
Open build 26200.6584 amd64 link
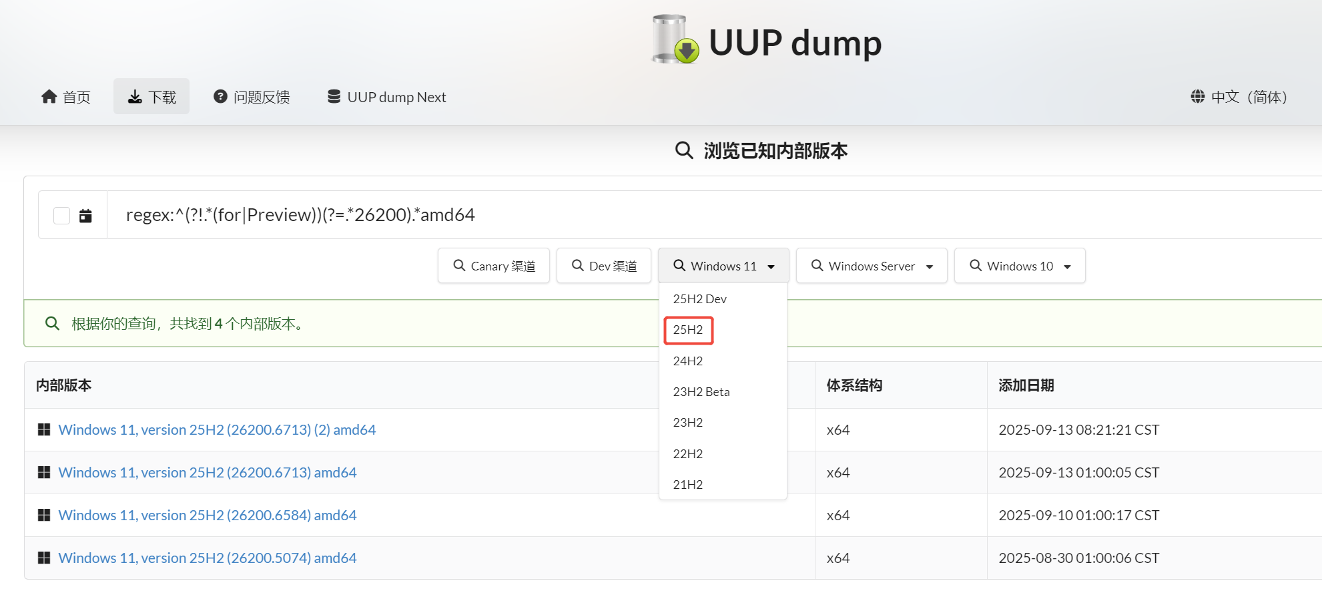[208, 515]
